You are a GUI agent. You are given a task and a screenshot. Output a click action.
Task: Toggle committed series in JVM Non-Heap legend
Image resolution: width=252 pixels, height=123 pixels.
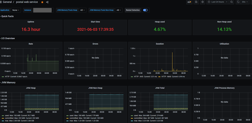click(x=73, y=118)
